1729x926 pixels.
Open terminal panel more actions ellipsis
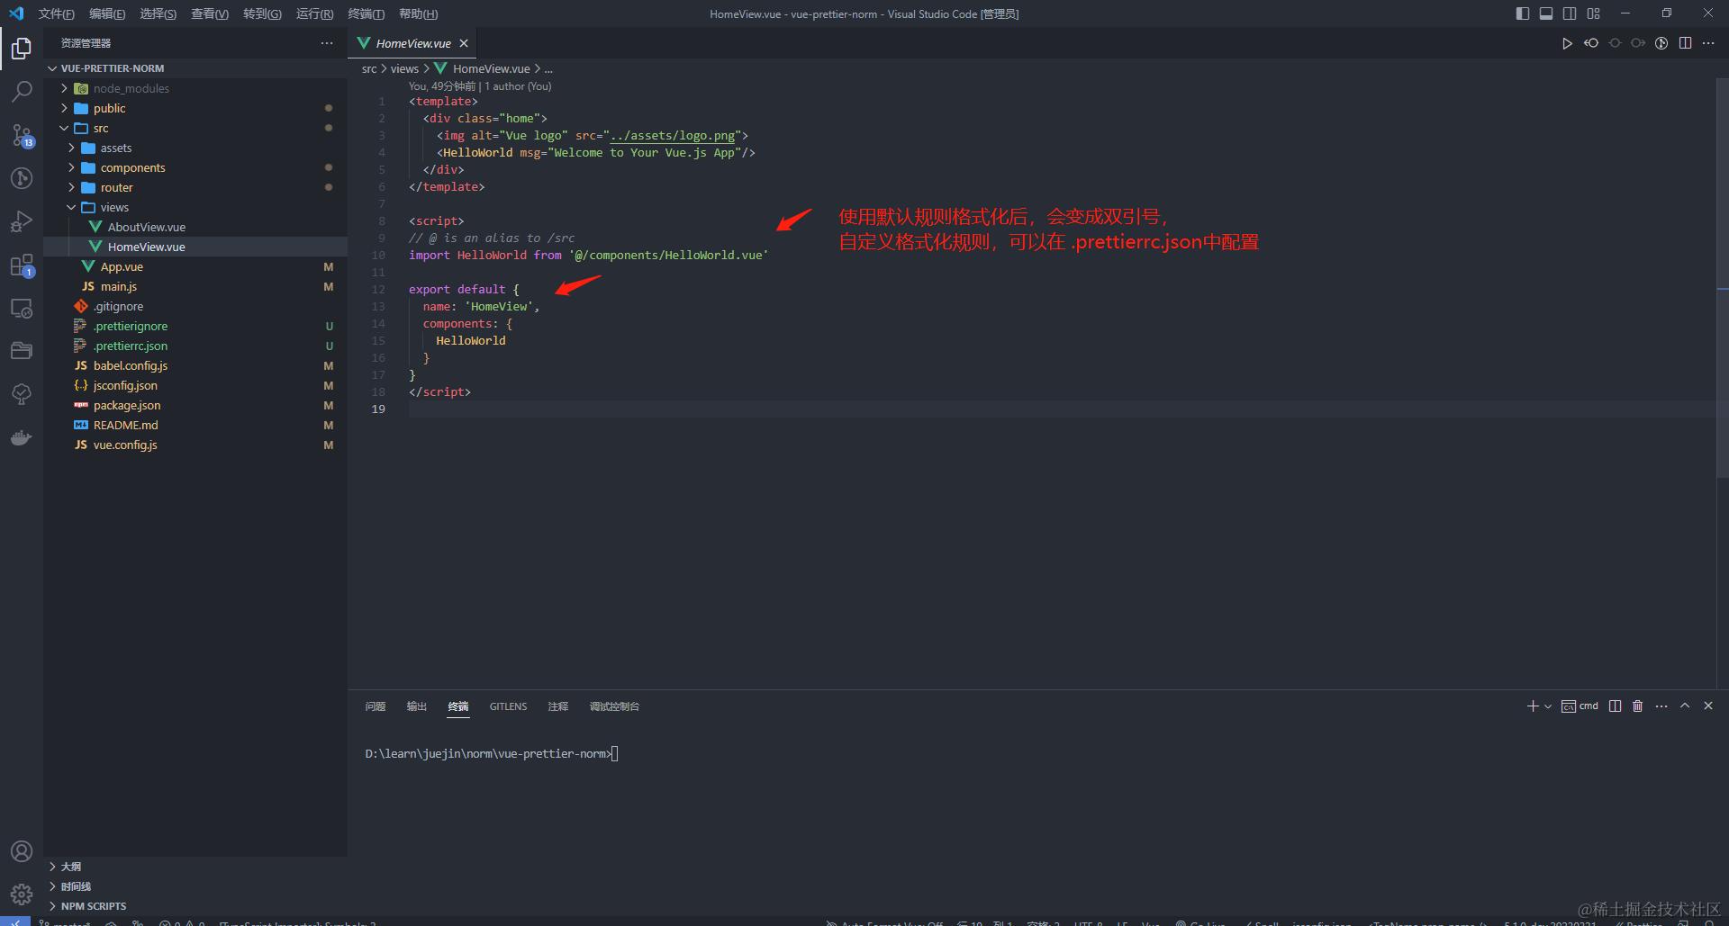coord(1661,706)
